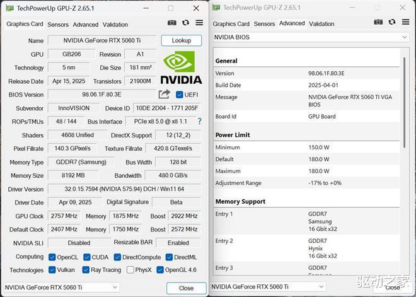
Task: Click the NVIDIA logo image
Action: point(181,67)
